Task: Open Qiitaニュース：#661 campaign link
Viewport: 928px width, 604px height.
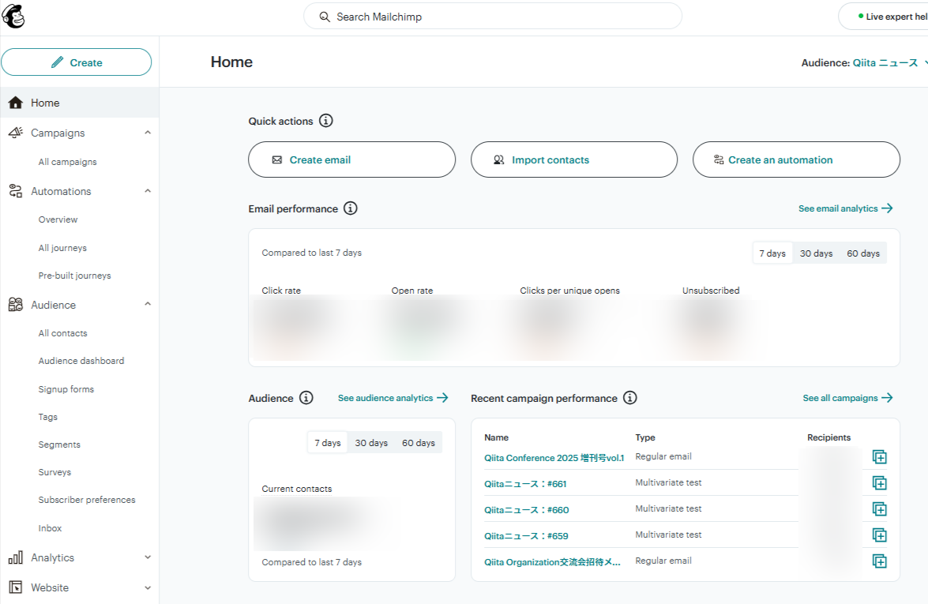Action: point(525,484)
